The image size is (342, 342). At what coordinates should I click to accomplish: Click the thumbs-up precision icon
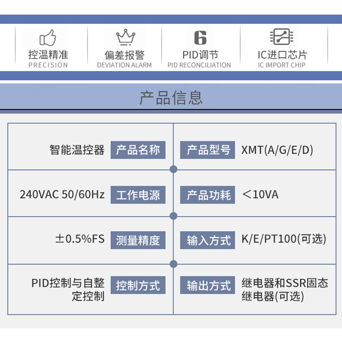click(48, 38)
